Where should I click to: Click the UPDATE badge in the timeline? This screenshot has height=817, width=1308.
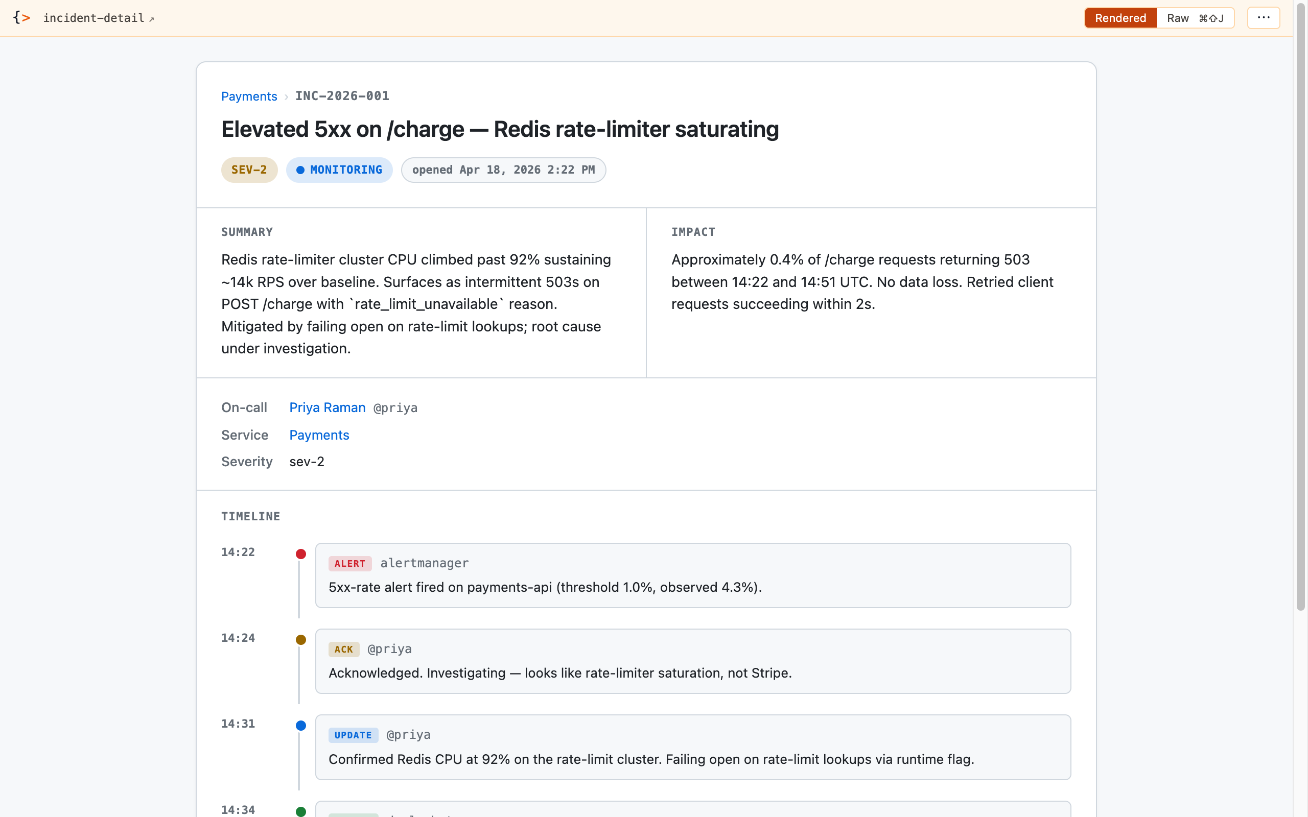[x=353, y=735]
